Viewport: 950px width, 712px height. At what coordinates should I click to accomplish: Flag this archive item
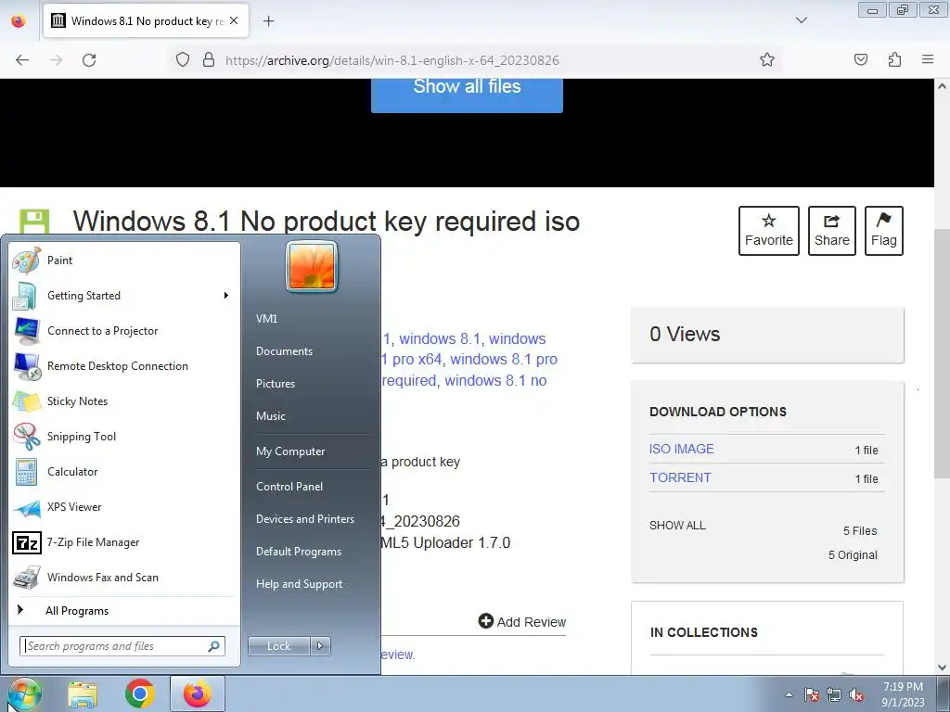click(884, 231)
